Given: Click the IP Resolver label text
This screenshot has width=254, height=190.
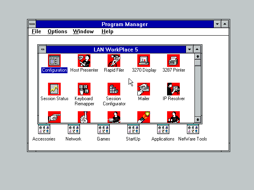Looking at the screenshot, I should 174,99.
